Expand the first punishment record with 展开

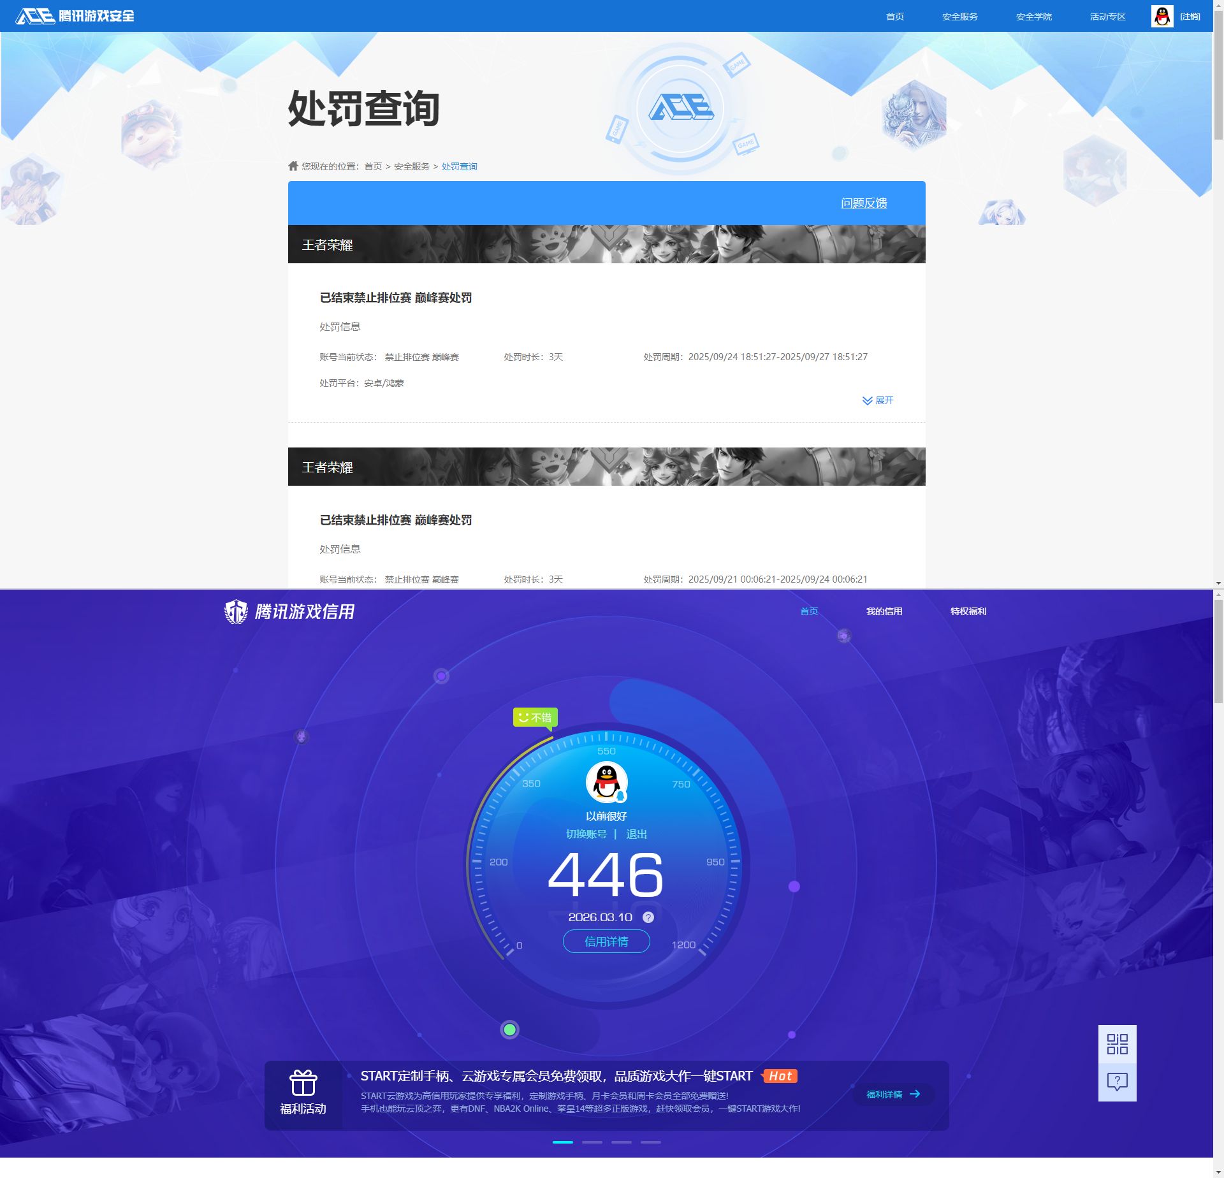pyautogui.click(x=878, y=400)
